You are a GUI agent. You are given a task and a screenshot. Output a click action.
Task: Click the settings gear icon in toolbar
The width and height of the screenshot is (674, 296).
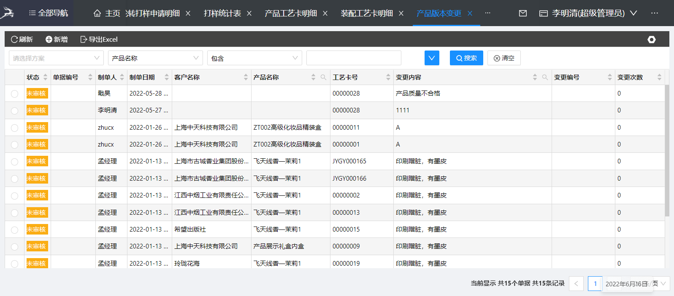pyautogui.click(x=651, y=40)
